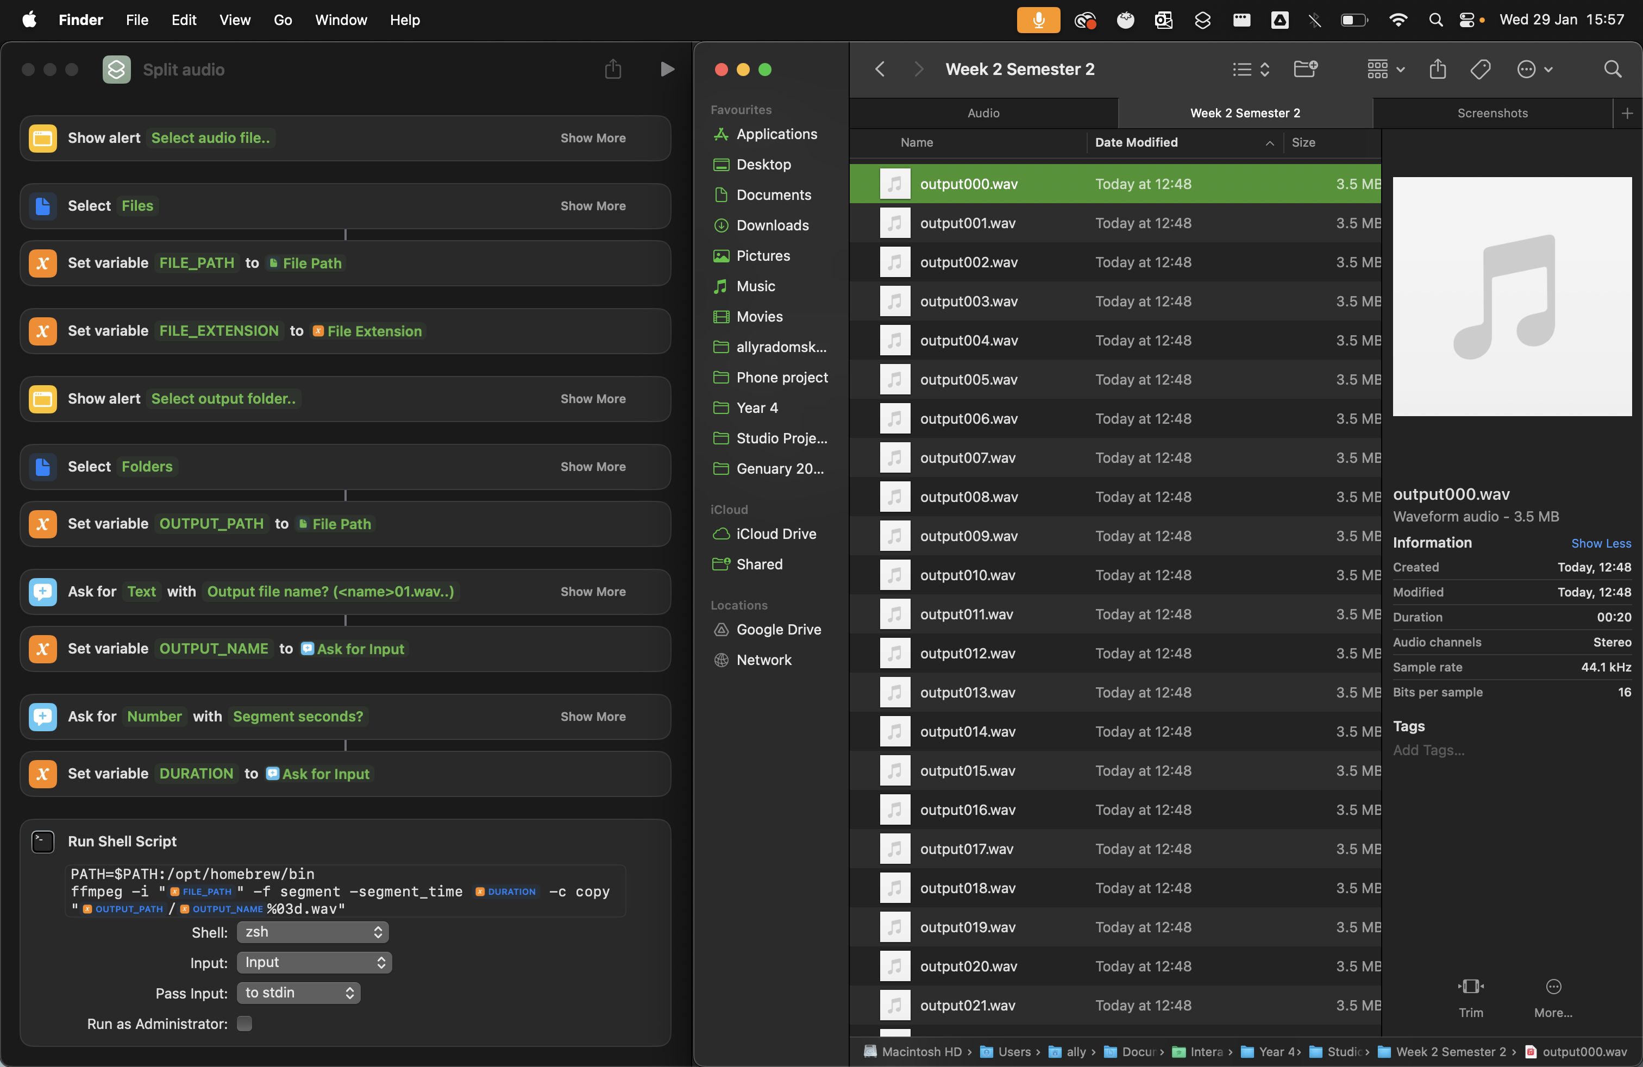Click the orange microphone menu bar icon
This screenshot has height=1067, width=1643.
coord(1038,20)
